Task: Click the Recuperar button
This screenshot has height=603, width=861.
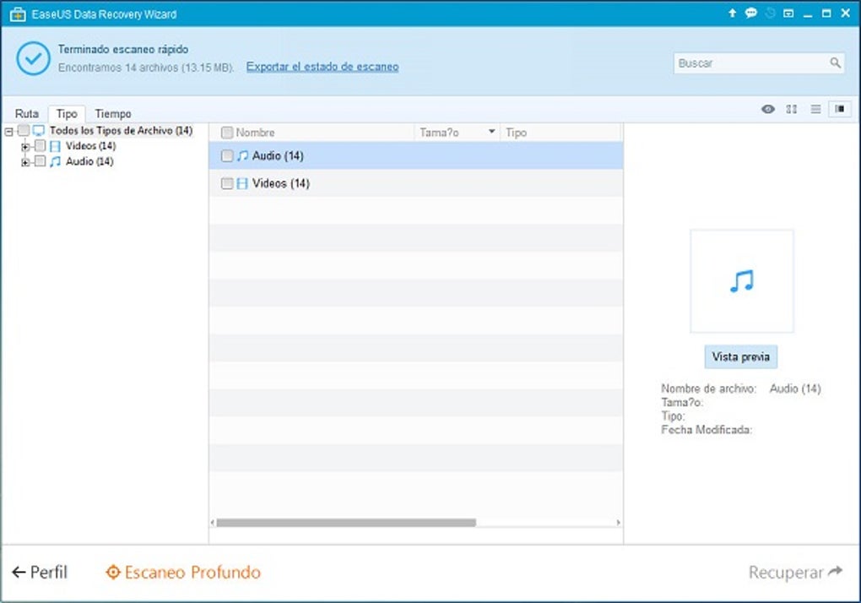Action: [796, 573]
